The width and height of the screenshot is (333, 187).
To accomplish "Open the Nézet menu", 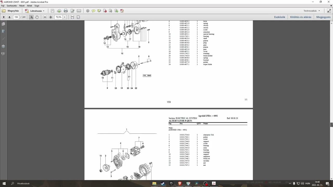I will (22, 6).
